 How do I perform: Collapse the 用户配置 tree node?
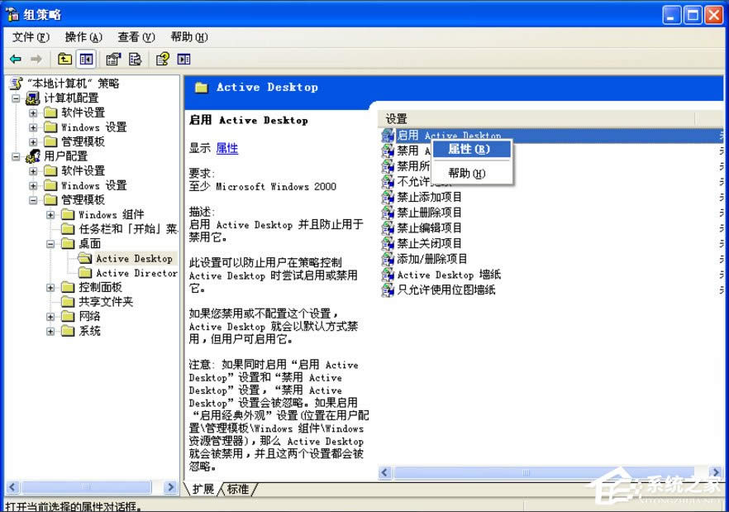[17, 156]
